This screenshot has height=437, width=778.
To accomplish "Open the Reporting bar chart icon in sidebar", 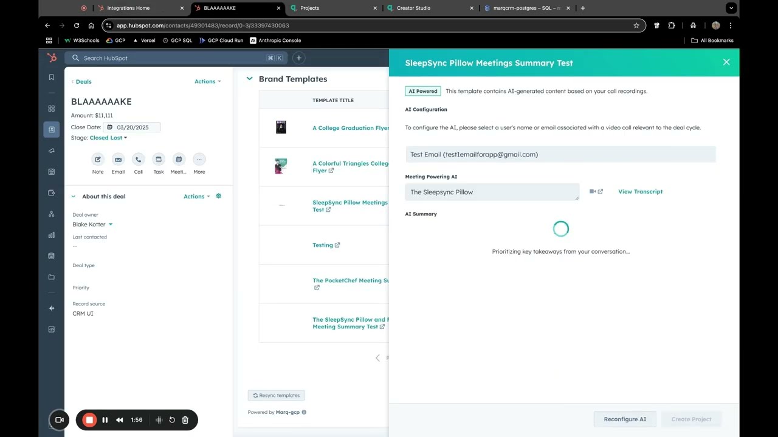I will point(52,235).
